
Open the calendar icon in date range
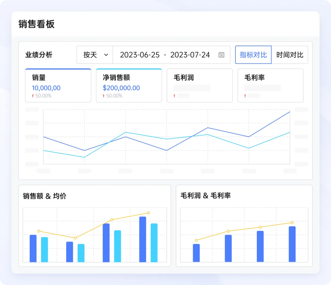(221, 55)
